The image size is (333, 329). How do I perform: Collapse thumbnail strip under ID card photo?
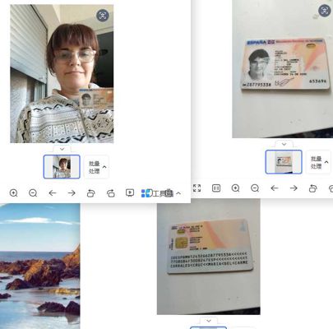point(284,144)
